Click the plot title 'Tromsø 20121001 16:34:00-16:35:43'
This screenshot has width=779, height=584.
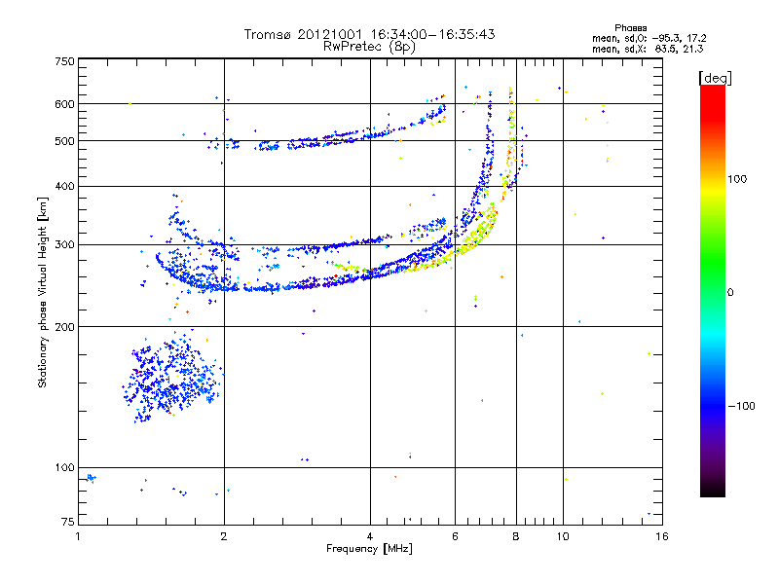(x=369, y=34)
